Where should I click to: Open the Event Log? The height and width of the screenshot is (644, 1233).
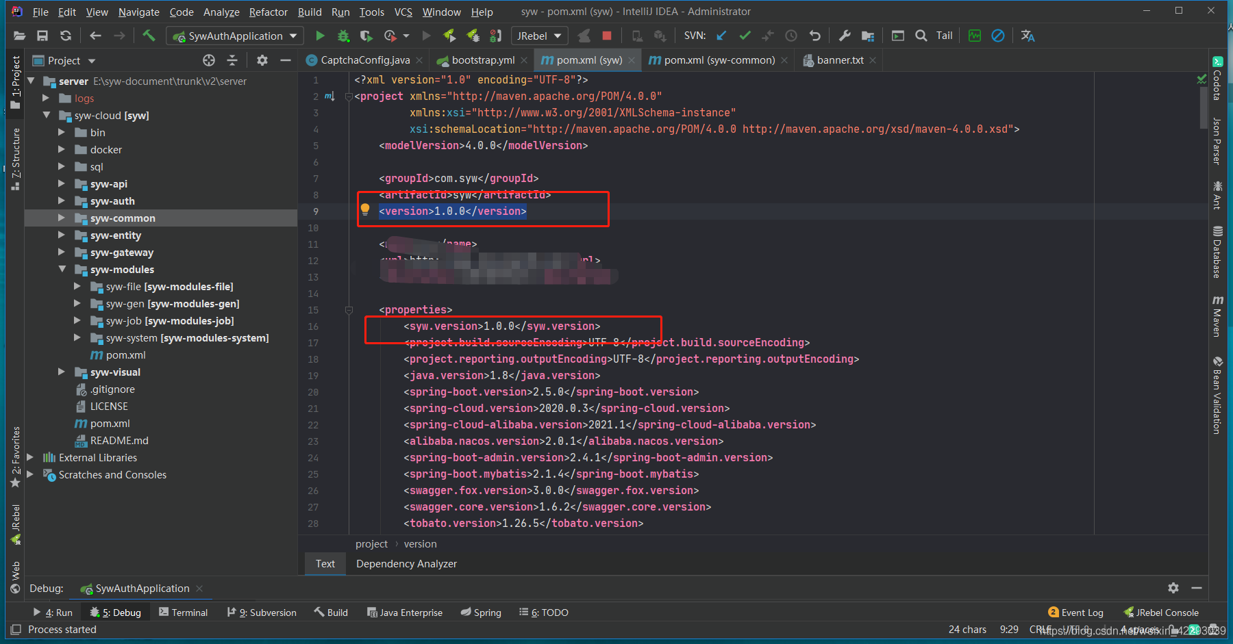(1075, 613)
